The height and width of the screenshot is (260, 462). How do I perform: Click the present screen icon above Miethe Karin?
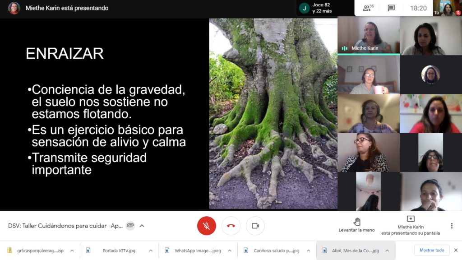[x=410, y=219]
